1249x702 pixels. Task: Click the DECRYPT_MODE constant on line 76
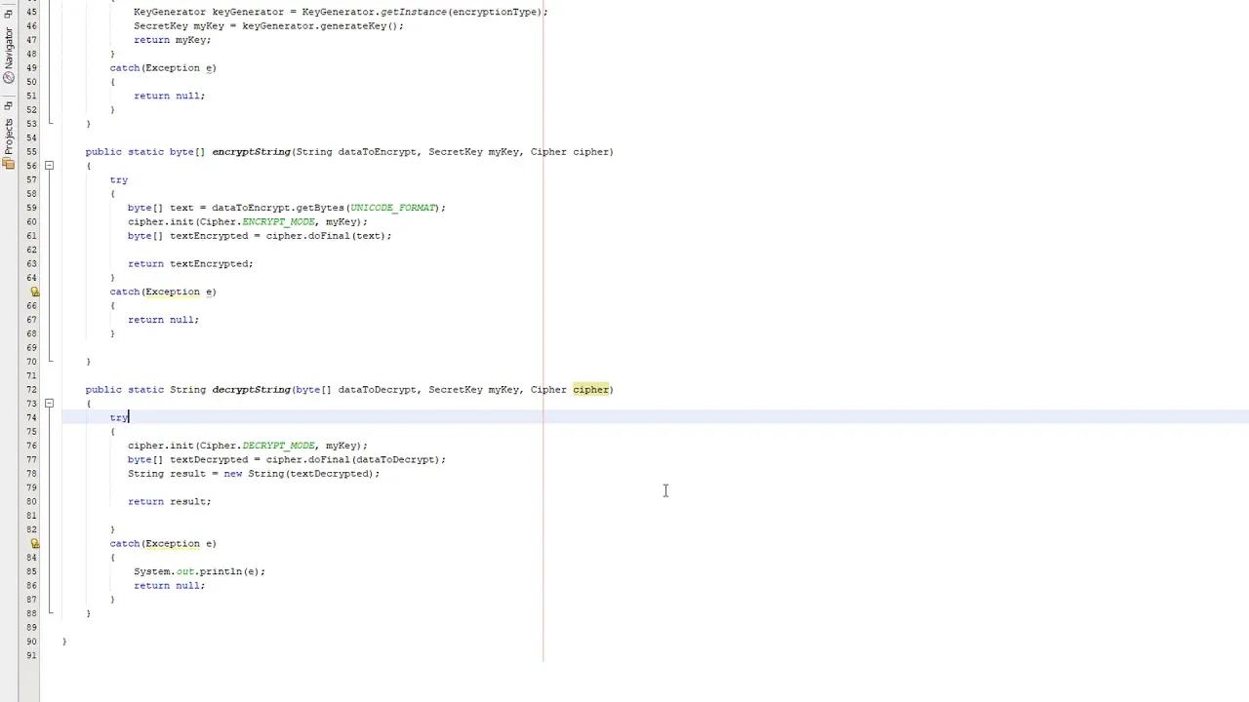(278, 446)
